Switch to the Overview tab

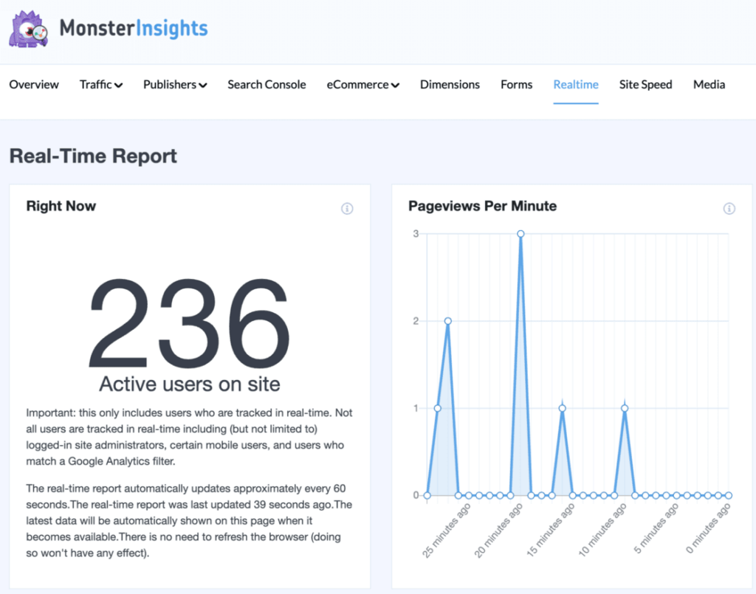(34, 85)
